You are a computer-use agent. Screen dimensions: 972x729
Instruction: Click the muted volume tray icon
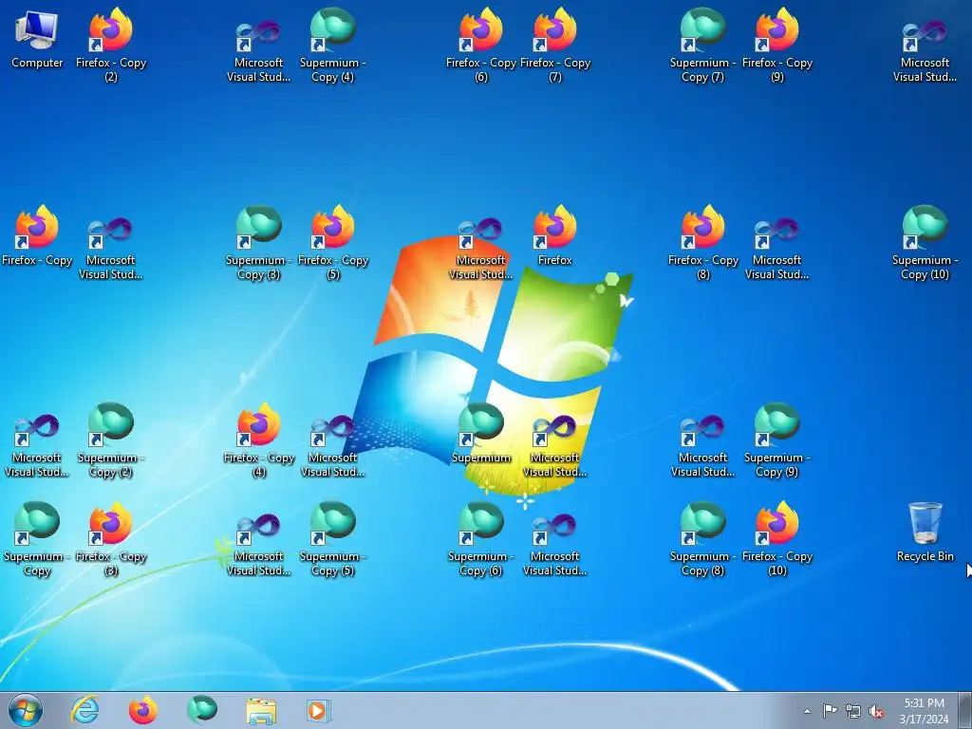[x=876, y=711]
